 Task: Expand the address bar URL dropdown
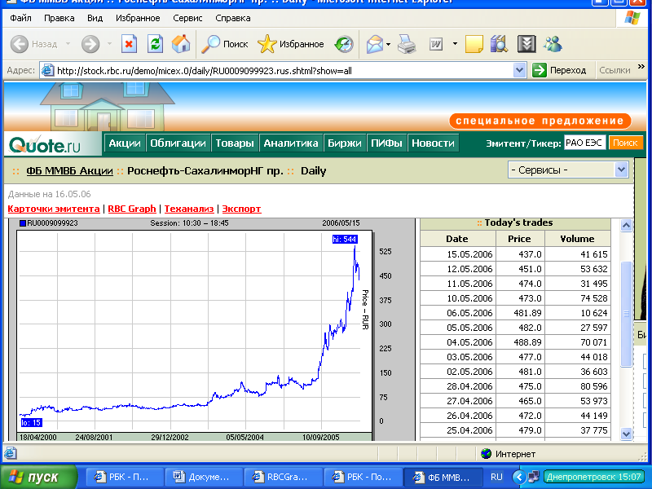point(519,70)
